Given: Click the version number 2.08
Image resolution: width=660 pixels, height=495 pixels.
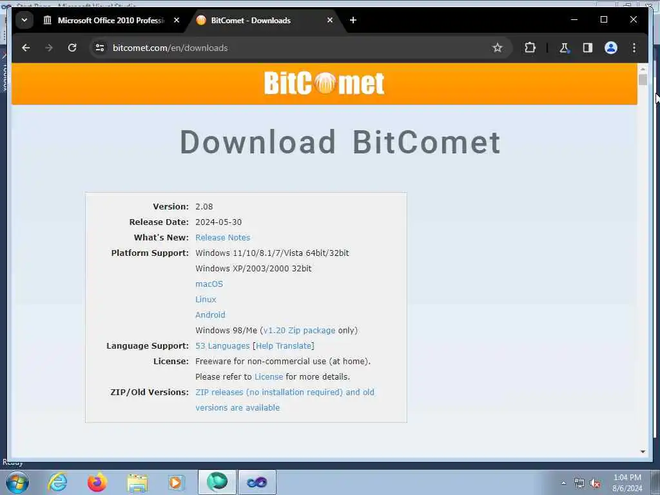Looking at the screenshot, I should pyautogui.click(x=204, y=207).
